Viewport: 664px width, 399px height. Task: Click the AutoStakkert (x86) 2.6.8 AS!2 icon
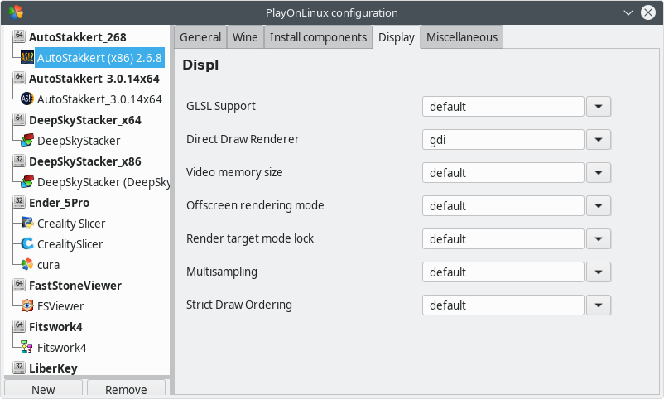(27, 58)
